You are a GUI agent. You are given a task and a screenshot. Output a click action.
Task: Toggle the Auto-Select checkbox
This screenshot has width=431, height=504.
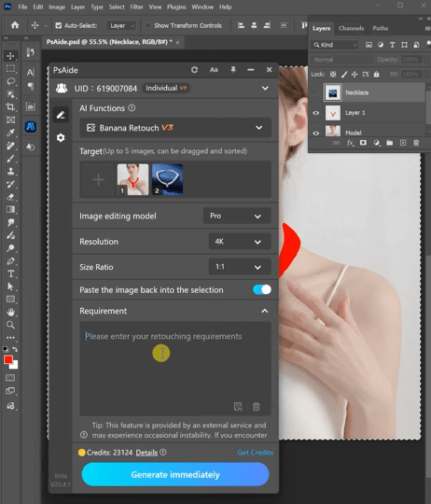59,25
